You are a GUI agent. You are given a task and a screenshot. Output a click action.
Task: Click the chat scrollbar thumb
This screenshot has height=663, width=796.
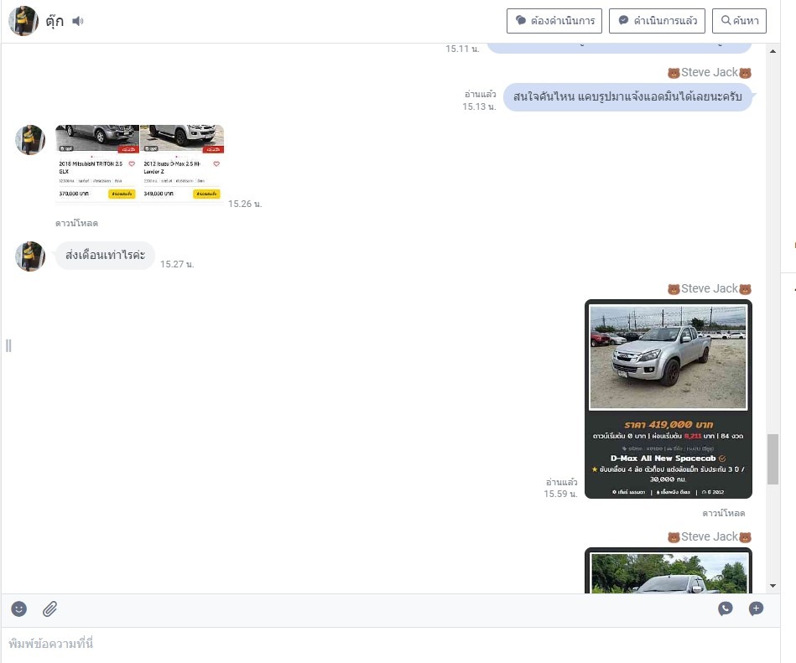point(773,459)
